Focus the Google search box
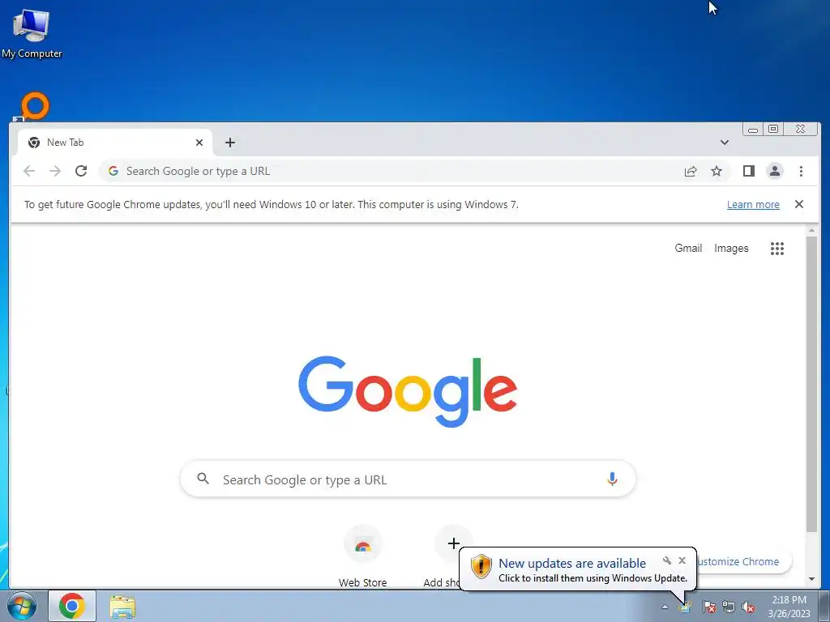Viewport: 830px width, 622px height. [x=408, y=479]
